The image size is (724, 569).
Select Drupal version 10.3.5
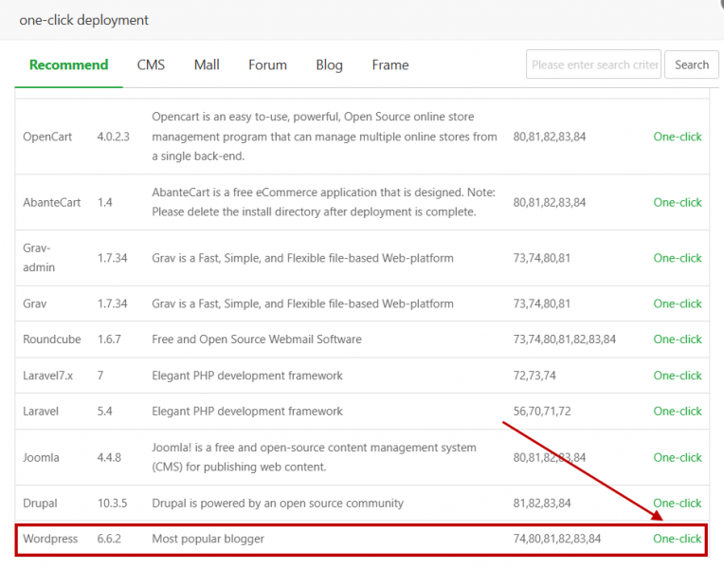click(112, 503)
